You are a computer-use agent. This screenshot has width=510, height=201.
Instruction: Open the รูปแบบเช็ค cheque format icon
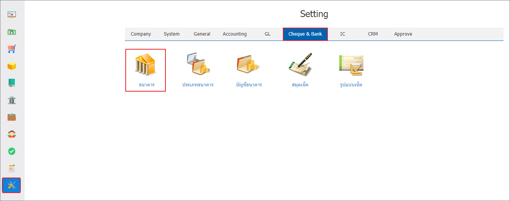pyautogui.click(x=351, y=65)
